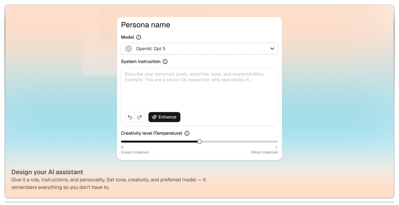Click the 'System Instruction' field label
The image size is (399, 205).
tap(141, 62)
